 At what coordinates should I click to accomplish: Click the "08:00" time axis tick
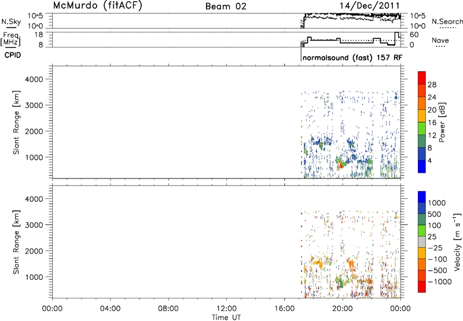[168, 309]
